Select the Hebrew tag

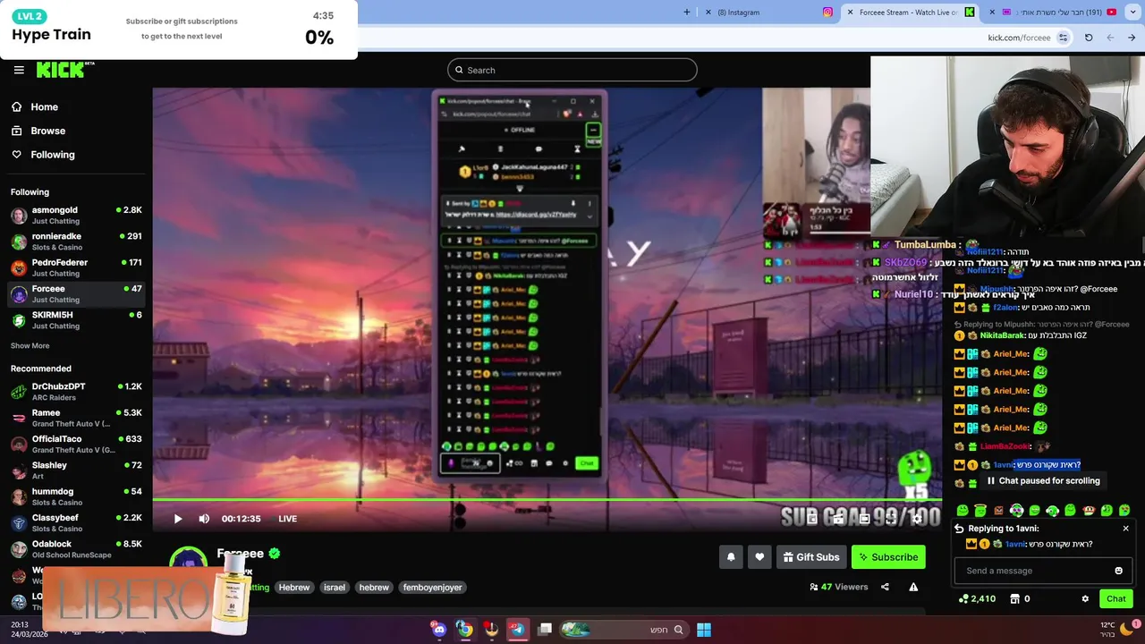coord(293,588)
